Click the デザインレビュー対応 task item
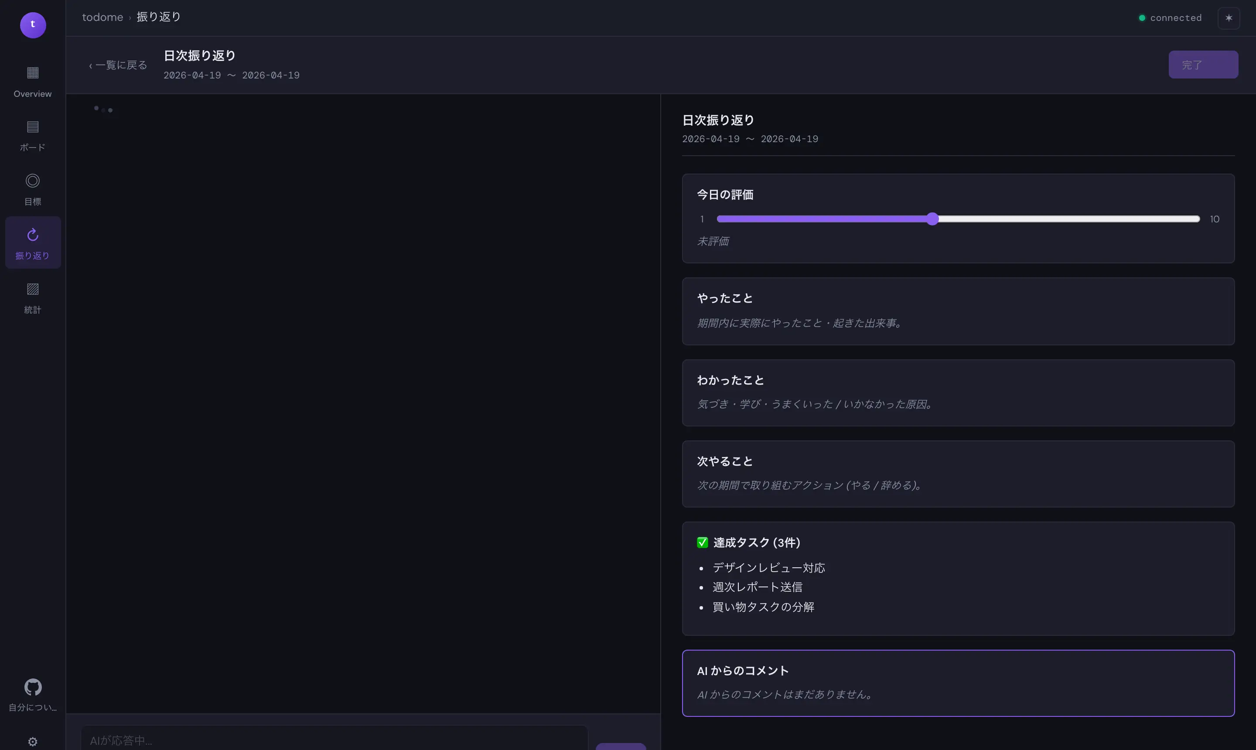Screen dimensions: 1256x750 (768, 568)
